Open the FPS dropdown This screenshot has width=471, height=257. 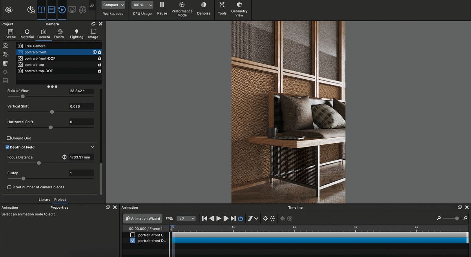[x=186, y=218]
